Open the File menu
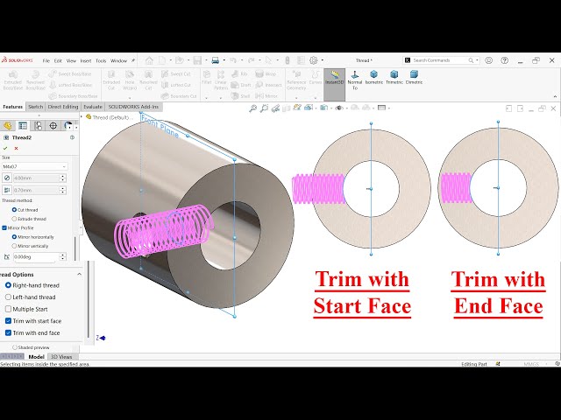This screenshot has height=420, width=561. tap(46, 60)
